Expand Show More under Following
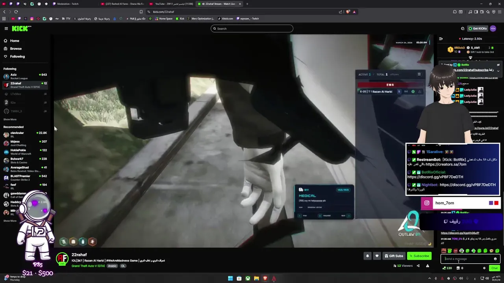 pos(10,119)
